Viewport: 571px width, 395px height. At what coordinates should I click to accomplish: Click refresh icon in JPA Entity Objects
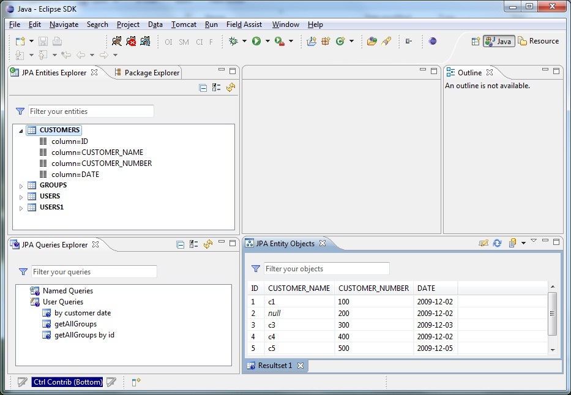[497, 243]
